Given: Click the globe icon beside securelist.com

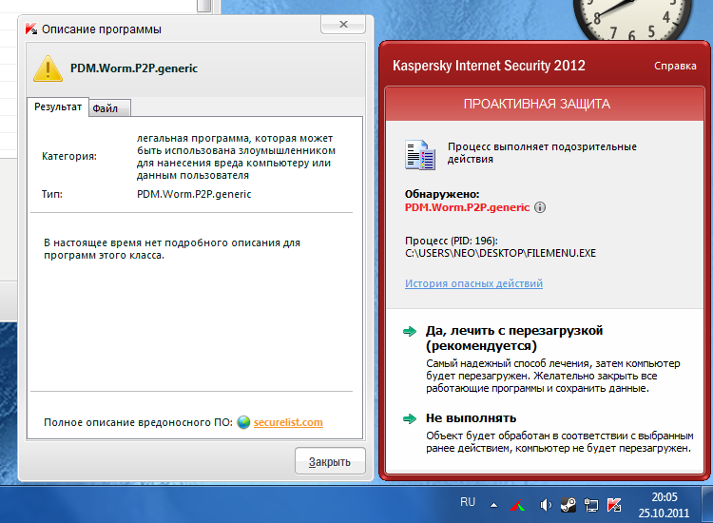Looking at the screenshot, I should [x=243, y=422].
